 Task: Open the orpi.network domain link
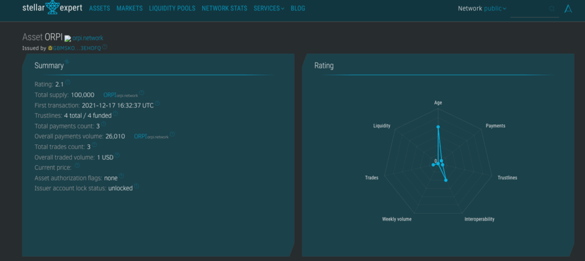click(x=87, y=38)
